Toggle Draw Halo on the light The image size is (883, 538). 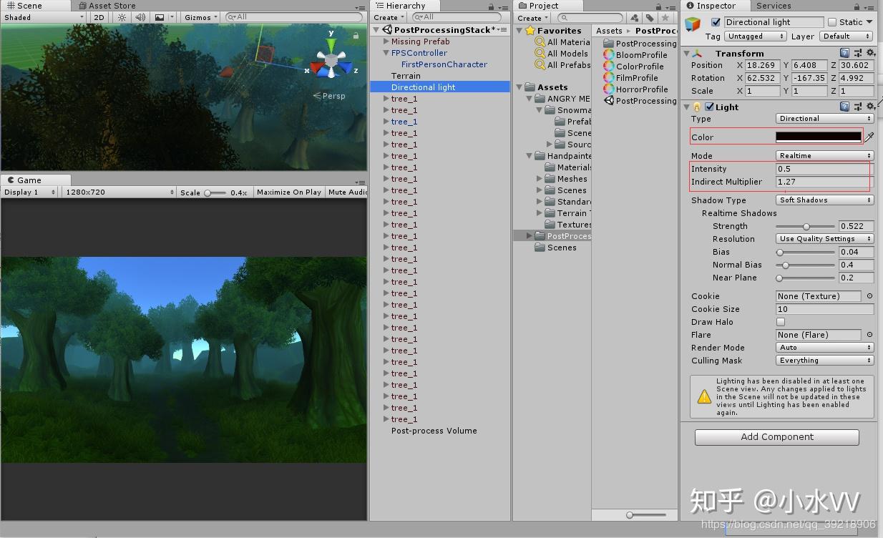[780, 322]
